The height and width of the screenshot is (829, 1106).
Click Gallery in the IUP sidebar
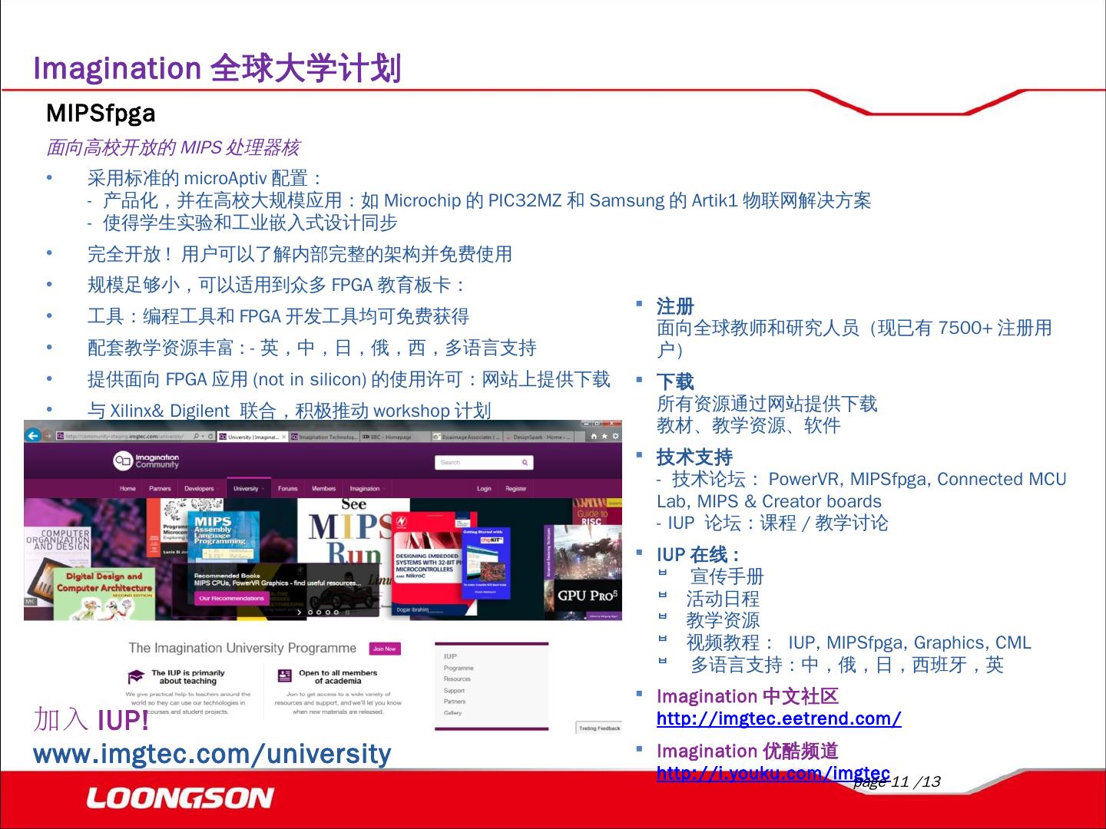(x=452, y=713)
